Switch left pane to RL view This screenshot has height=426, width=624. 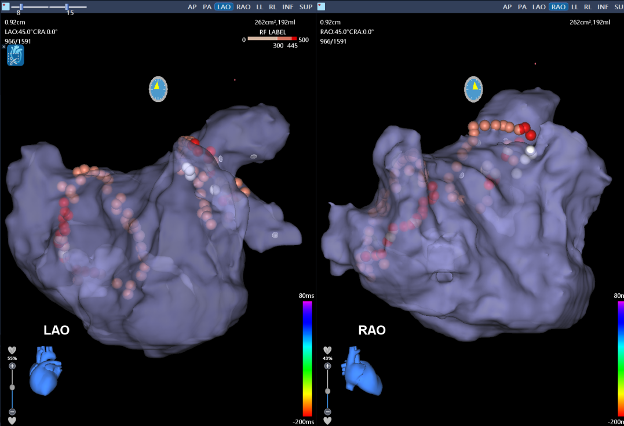tap(273, 7)
